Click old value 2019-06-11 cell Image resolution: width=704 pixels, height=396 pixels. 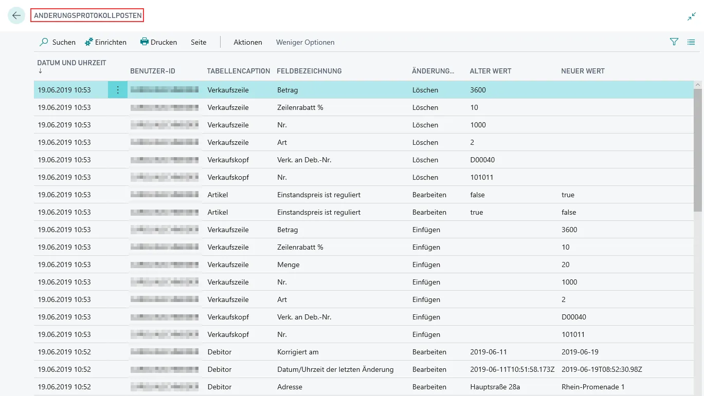[489, 352]
